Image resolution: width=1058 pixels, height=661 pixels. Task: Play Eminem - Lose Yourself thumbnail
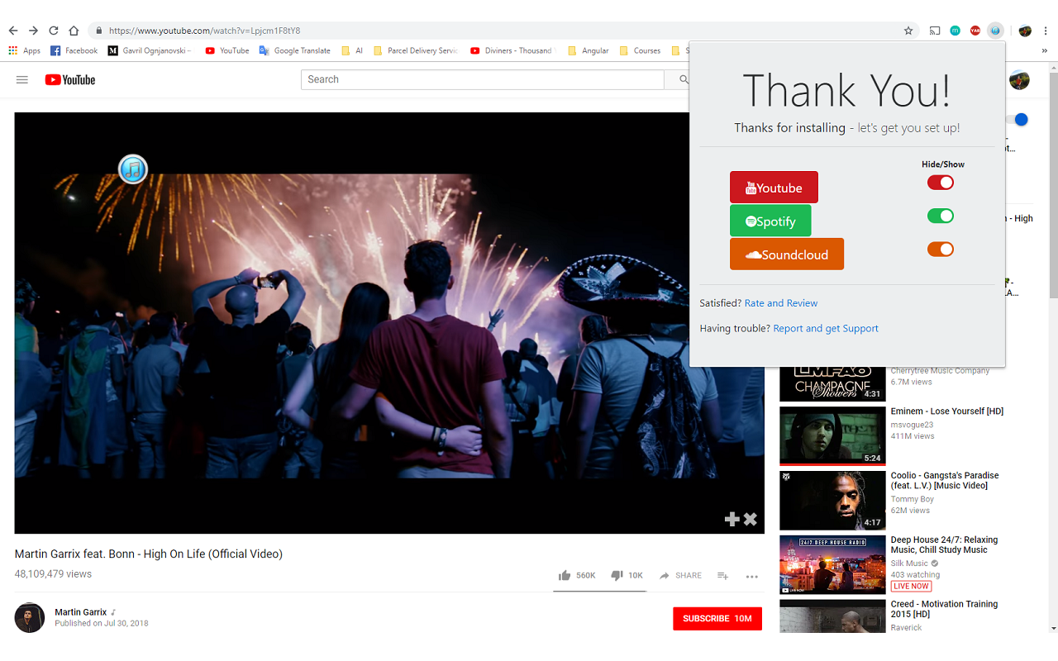point(832,435)
